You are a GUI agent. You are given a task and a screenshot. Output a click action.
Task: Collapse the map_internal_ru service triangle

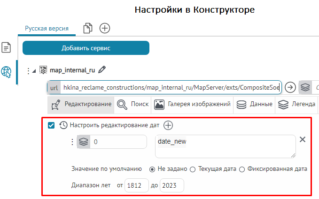point(33,71)
